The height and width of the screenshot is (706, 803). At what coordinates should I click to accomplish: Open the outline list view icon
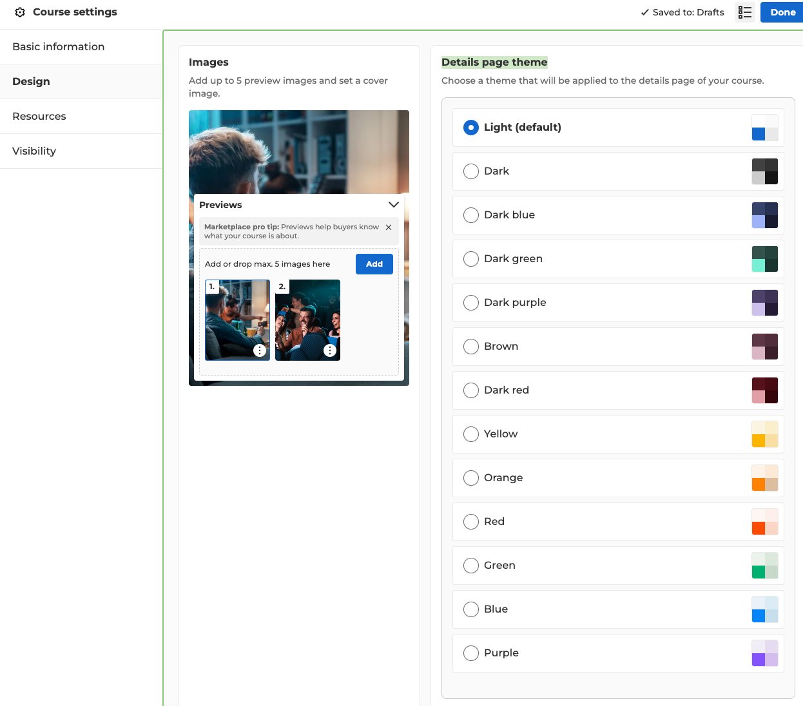click(745, 12)
